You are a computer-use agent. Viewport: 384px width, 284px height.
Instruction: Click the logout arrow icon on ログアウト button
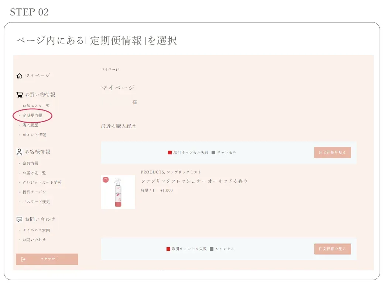click(23, 259)
